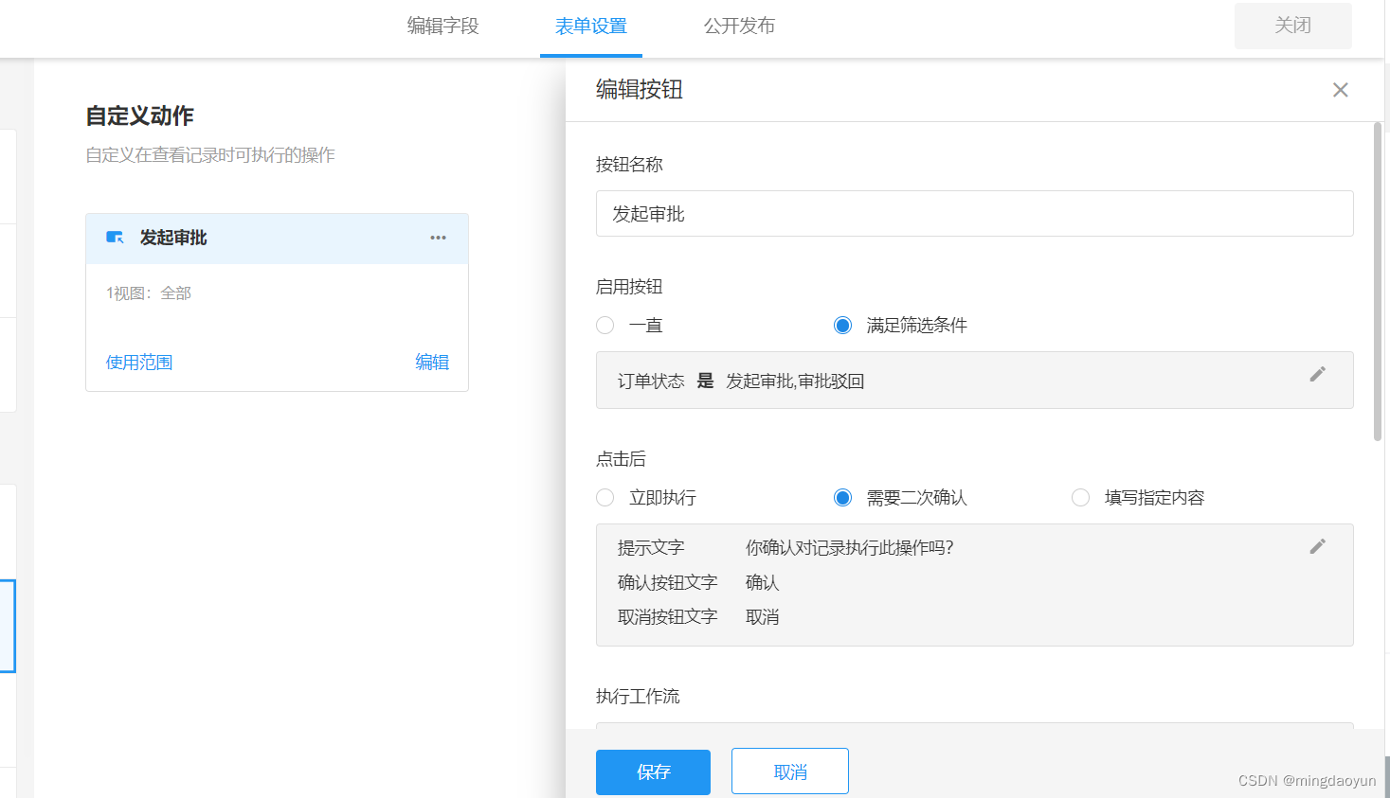Close the 编辑按钮 panel with the X

coord(1340,90)
